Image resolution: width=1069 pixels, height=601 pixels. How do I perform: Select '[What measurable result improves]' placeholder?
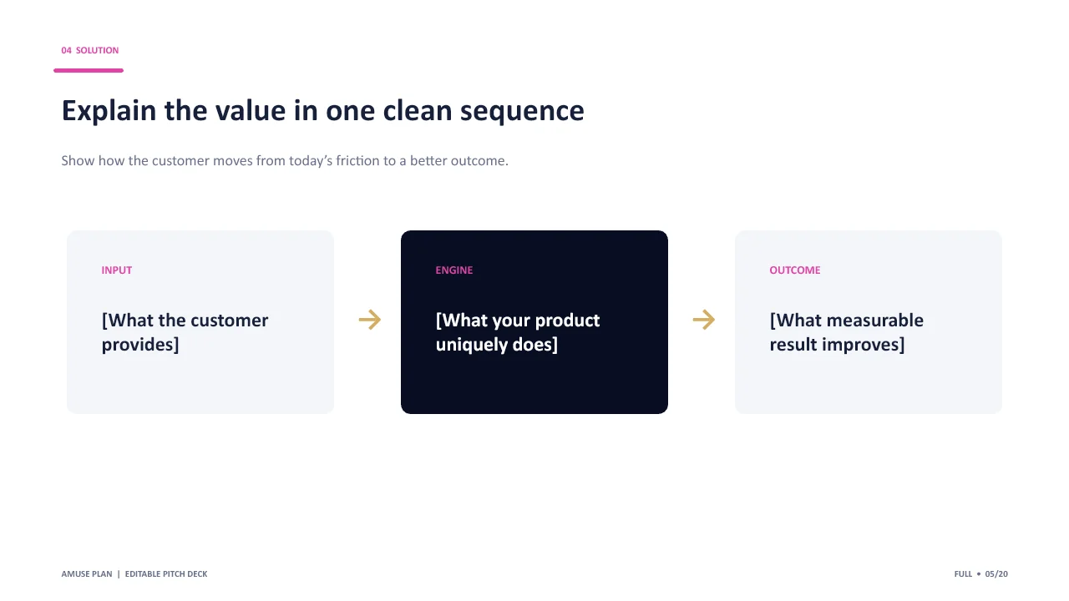tap(846, 332)
